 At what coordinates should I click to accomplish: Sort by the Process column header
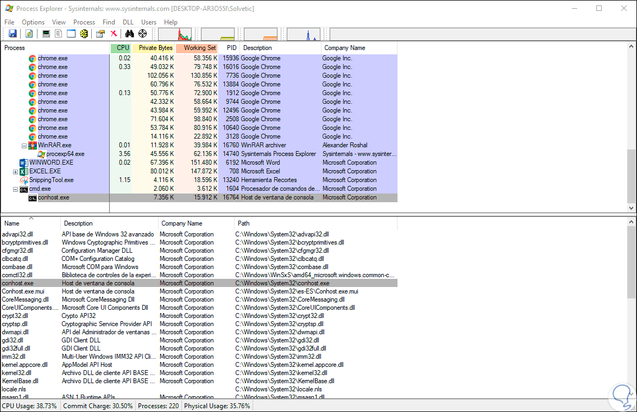point(55,48)
